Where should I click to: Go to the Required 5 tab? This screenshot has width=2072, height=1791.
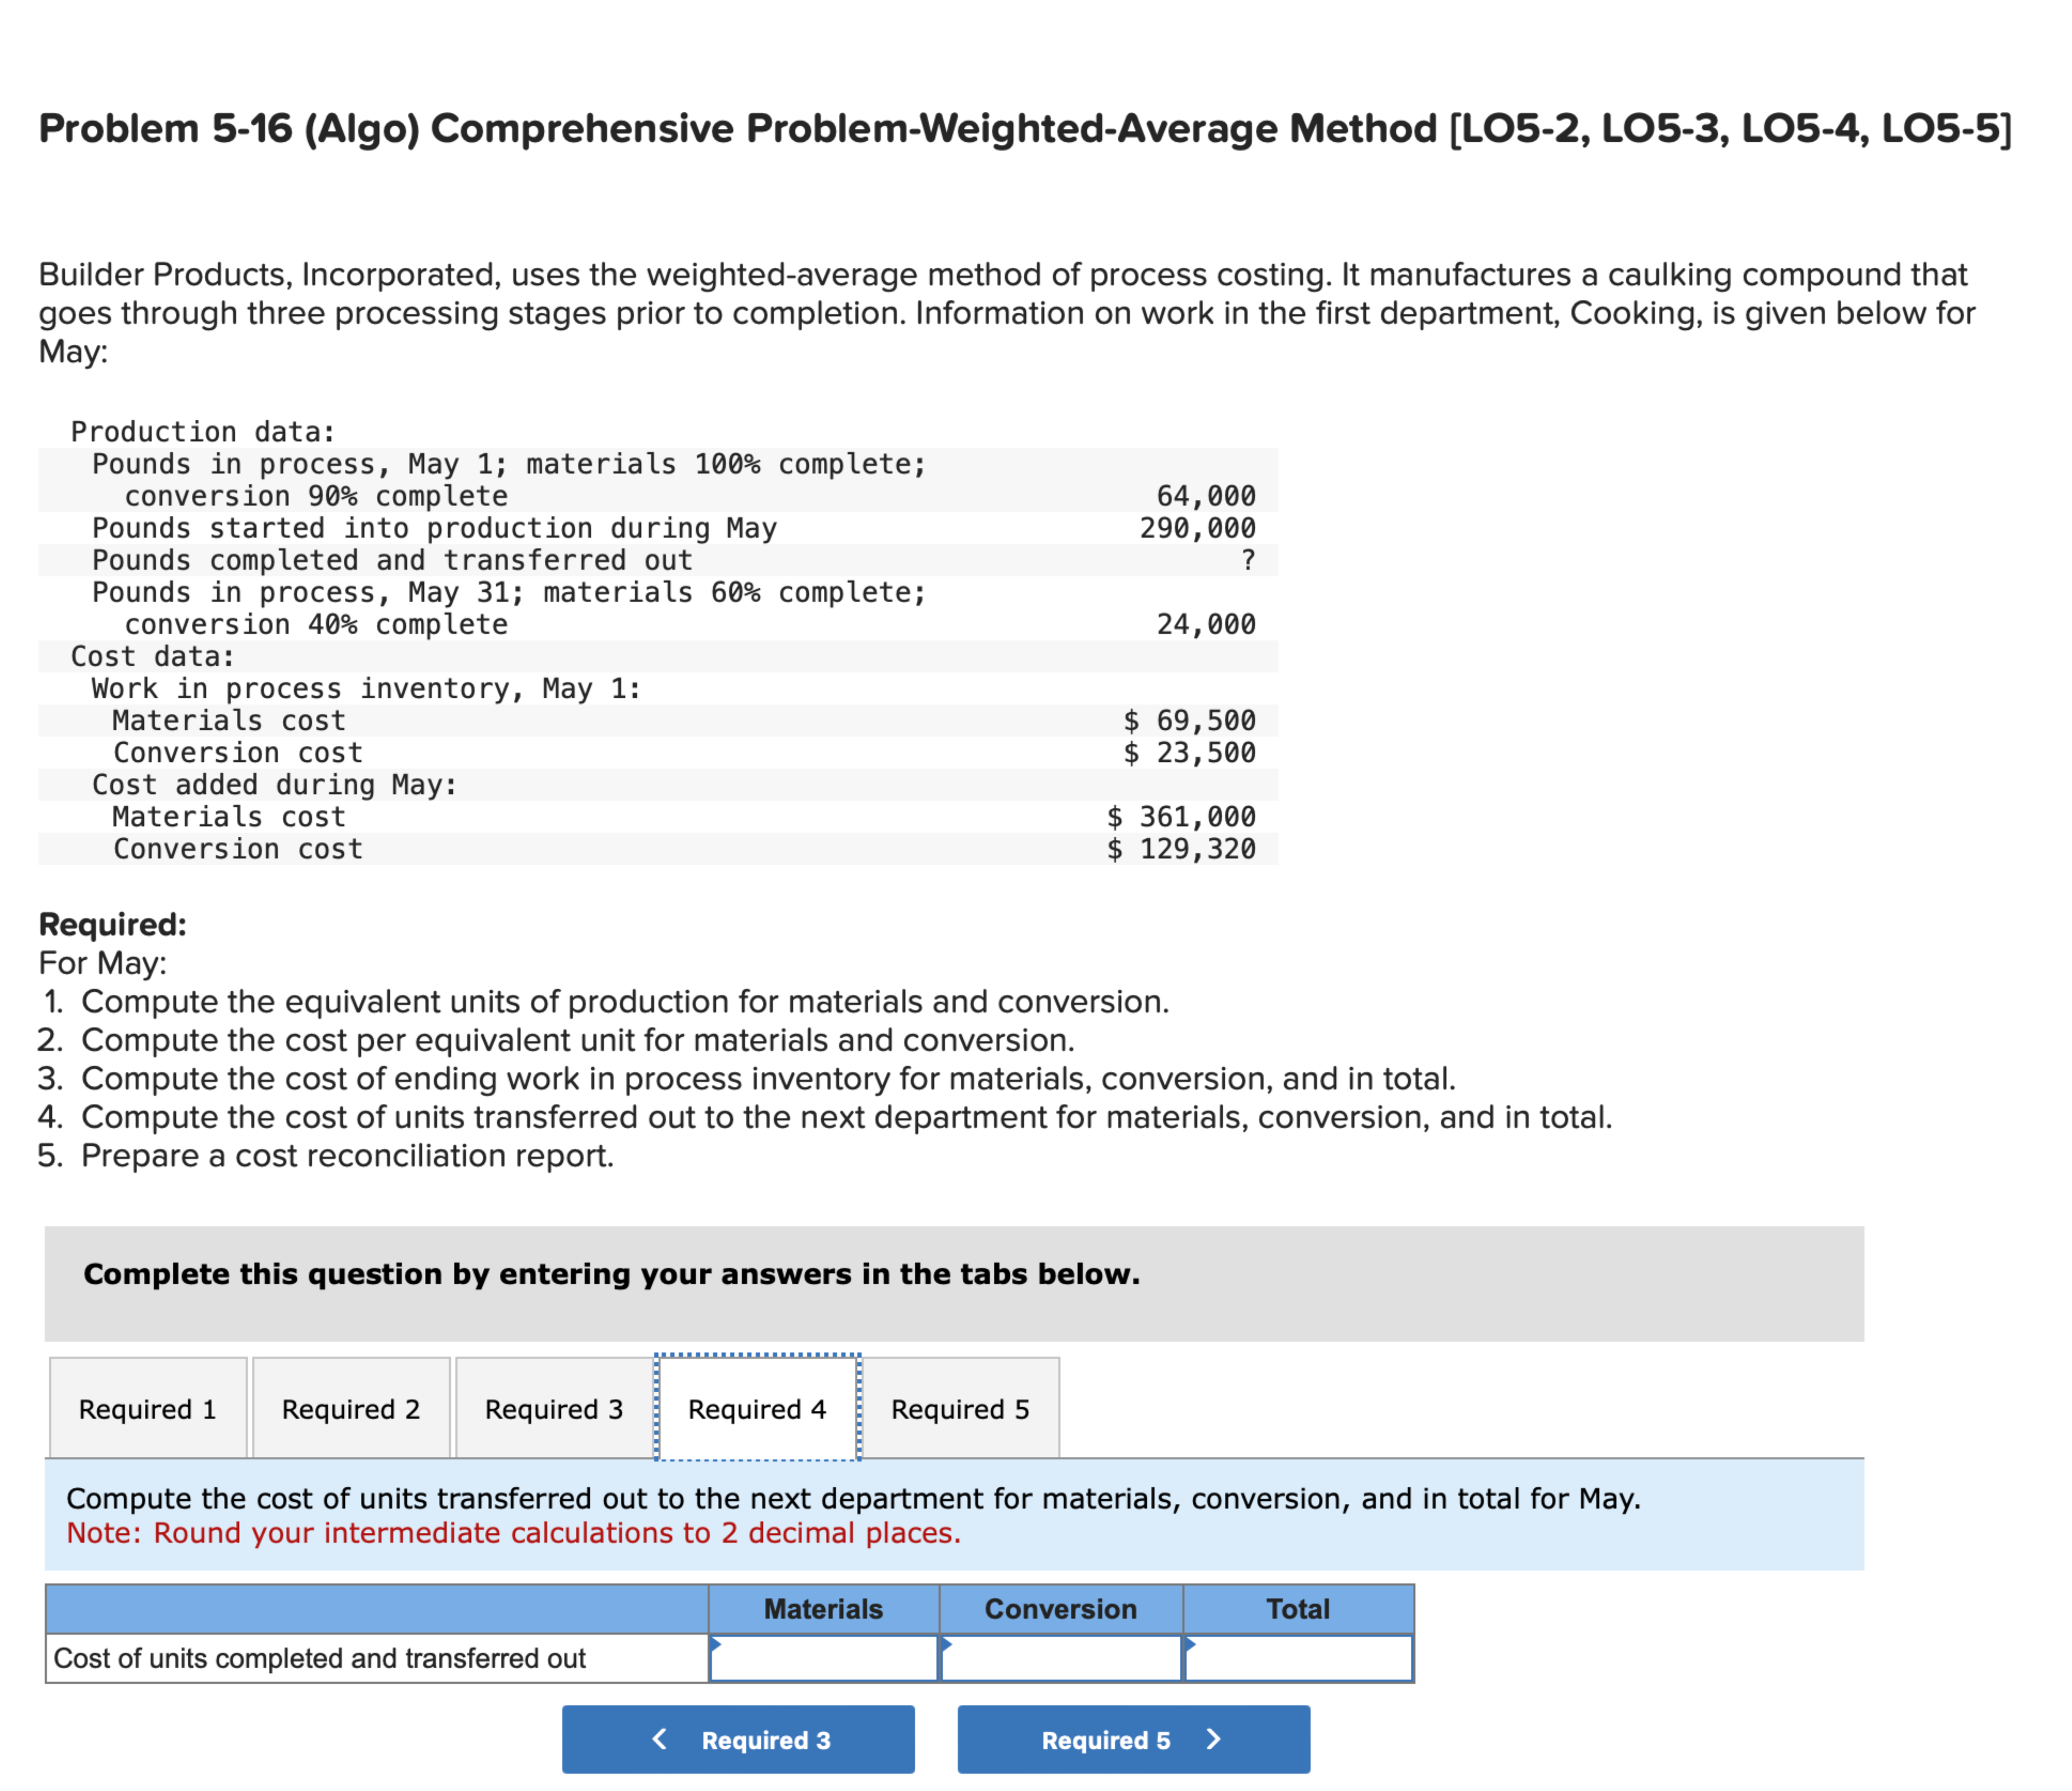(x=960, y=1409)
